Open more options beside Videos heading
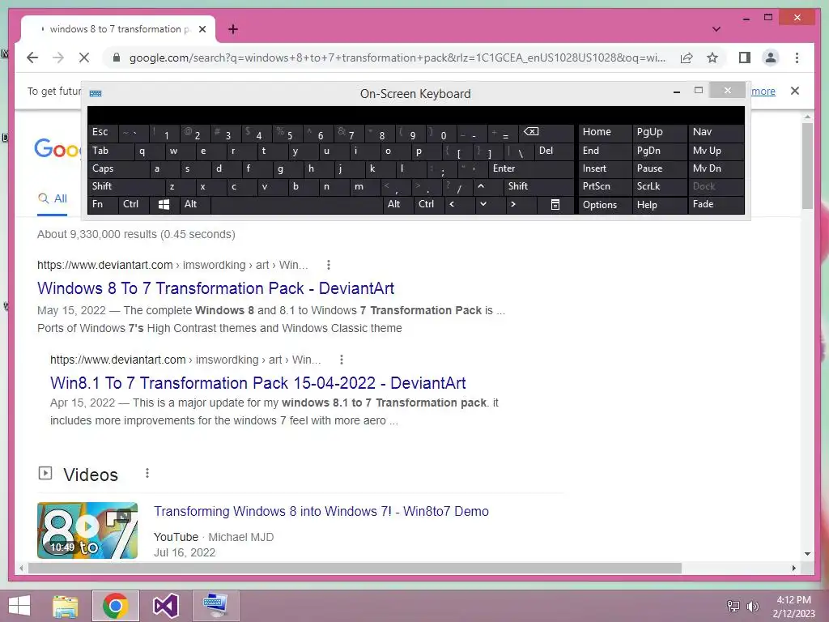Screen dimensions: 829x622 (x=147, y=473)
